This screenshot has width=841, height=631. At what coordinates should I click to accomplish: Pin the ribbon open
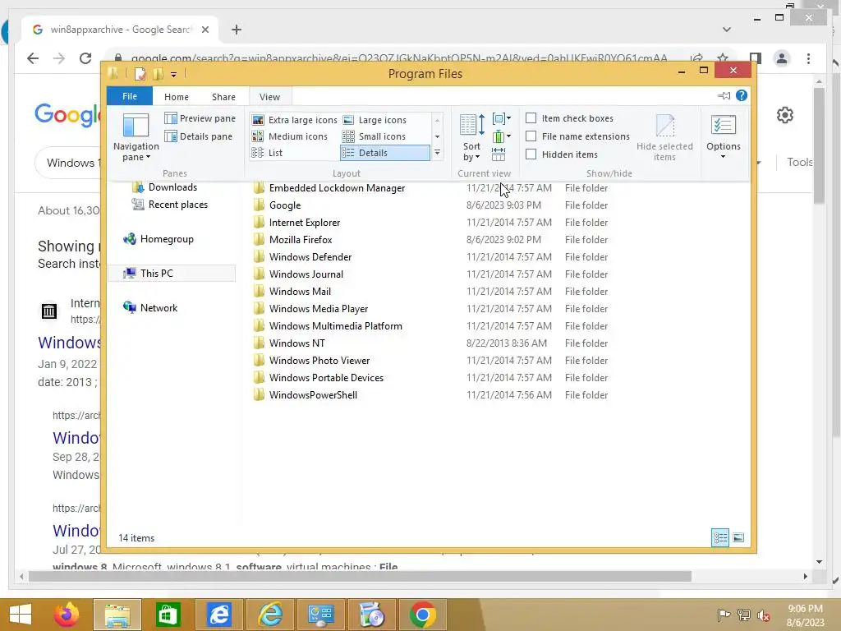tap(724, 95)
